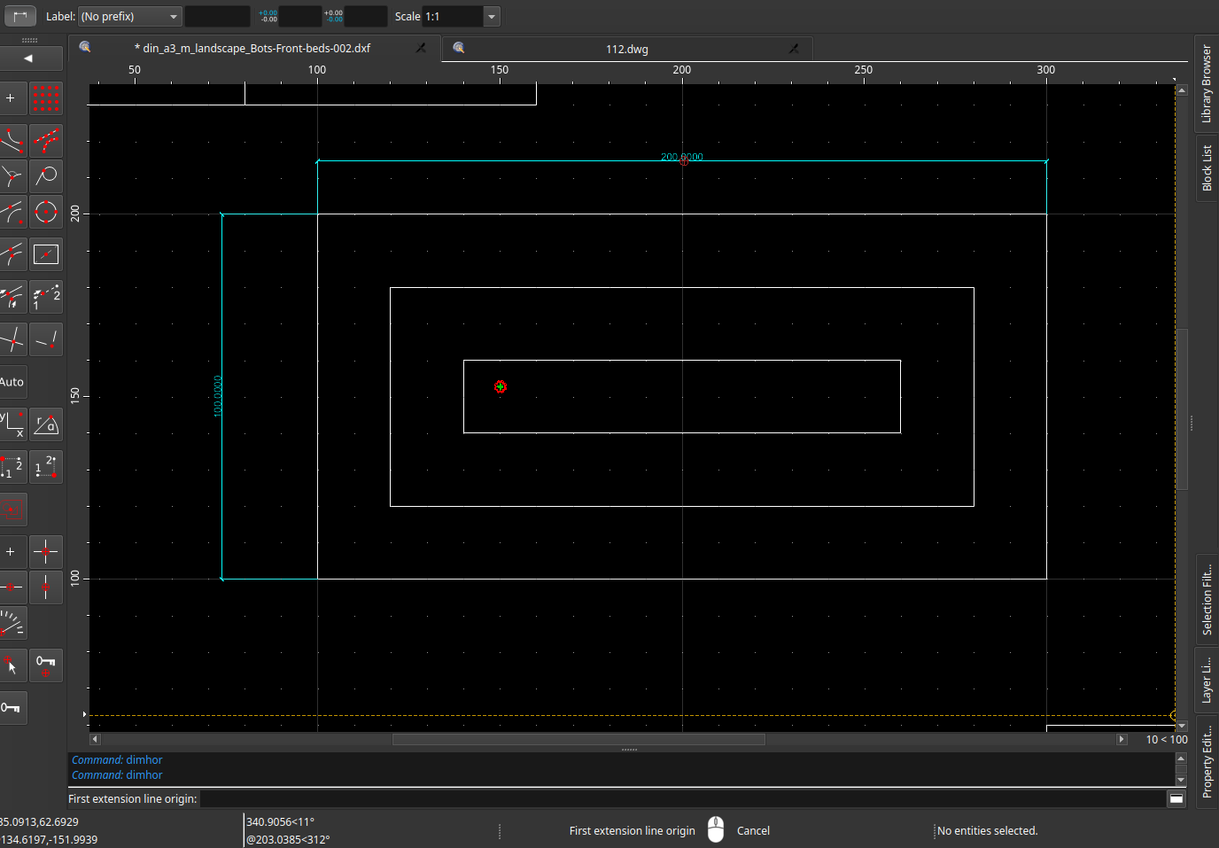1219x848 pixels.
Task: Open the Layer List side tab
Action: pos(1207,679)
